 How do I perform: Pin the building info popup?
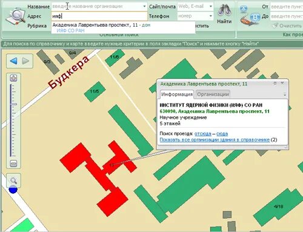[x=275, y=83]
